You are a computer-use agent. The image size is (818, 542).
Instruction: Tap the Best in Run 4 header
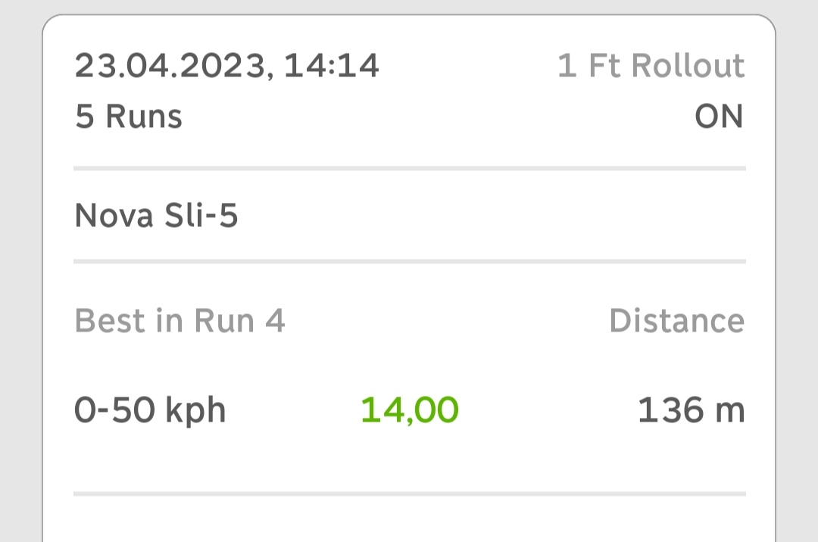click(x=180, y=321)
